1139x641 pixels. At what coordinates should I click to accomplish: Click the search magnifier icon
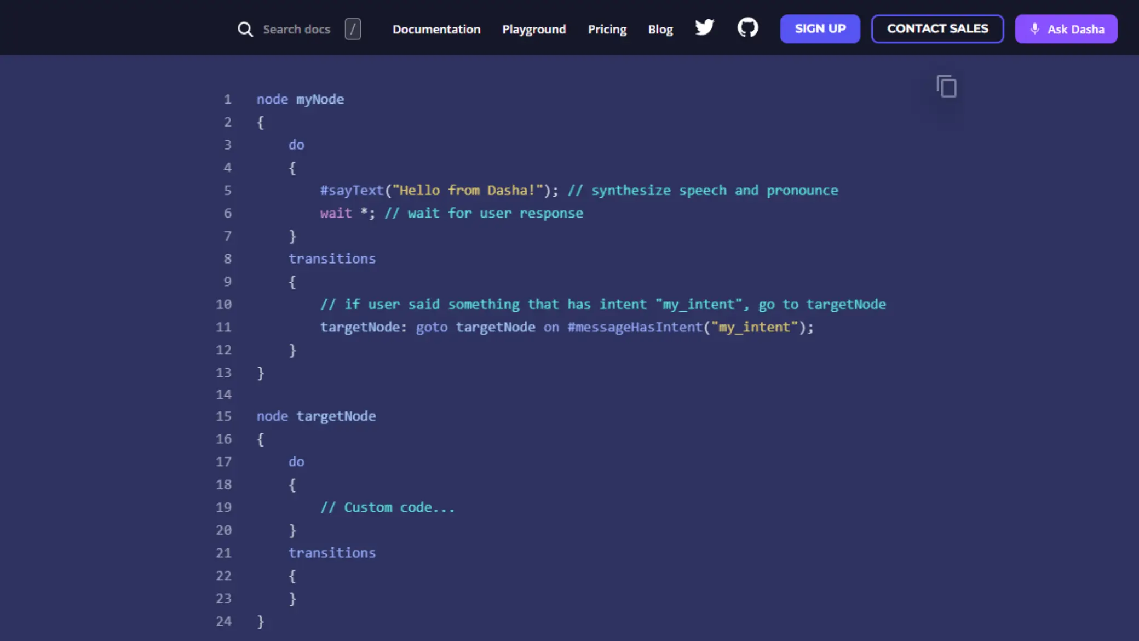coord(245,29)
